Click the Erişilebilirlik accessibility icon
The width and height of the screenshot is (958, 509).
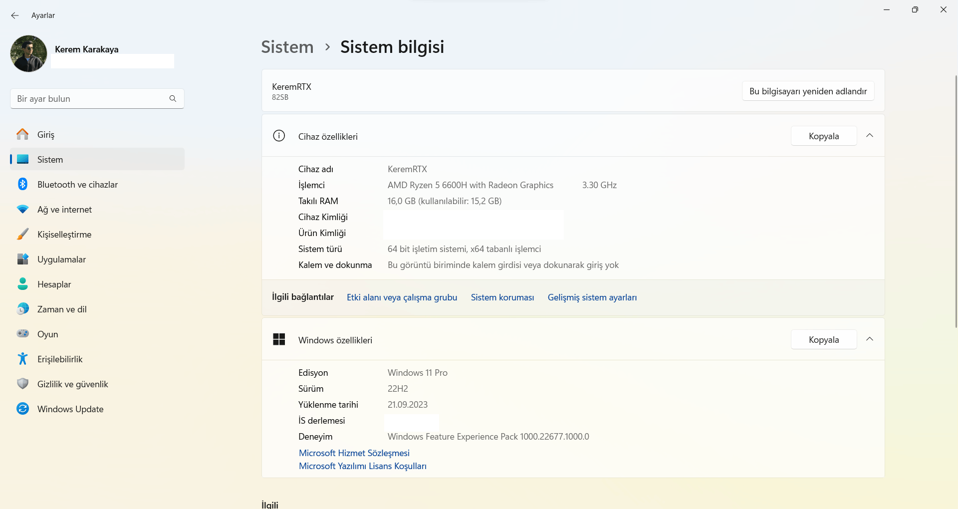22,359
